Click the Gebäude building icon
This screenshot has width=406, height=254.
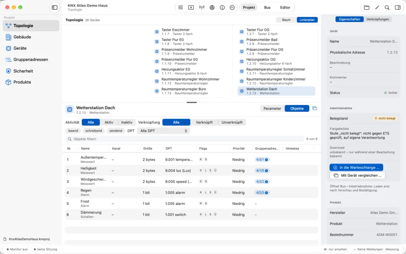8,37
